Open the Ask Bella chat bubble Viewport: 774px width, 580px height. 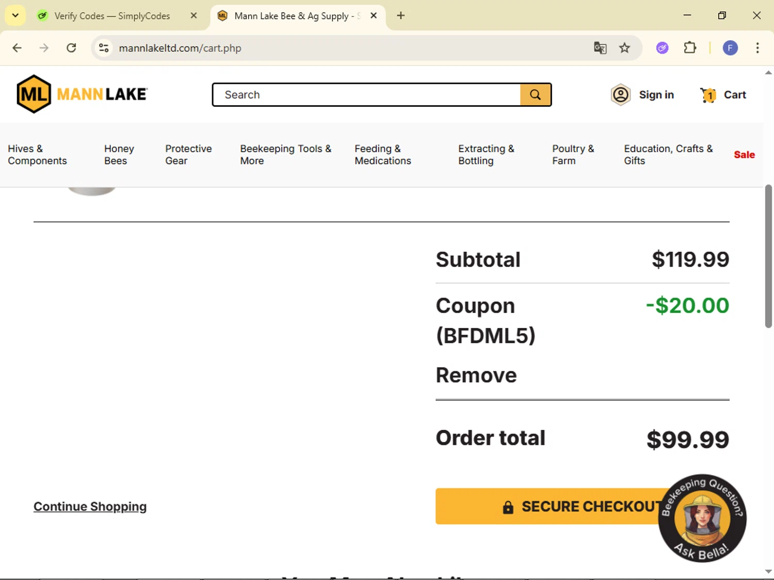point(702,518)
